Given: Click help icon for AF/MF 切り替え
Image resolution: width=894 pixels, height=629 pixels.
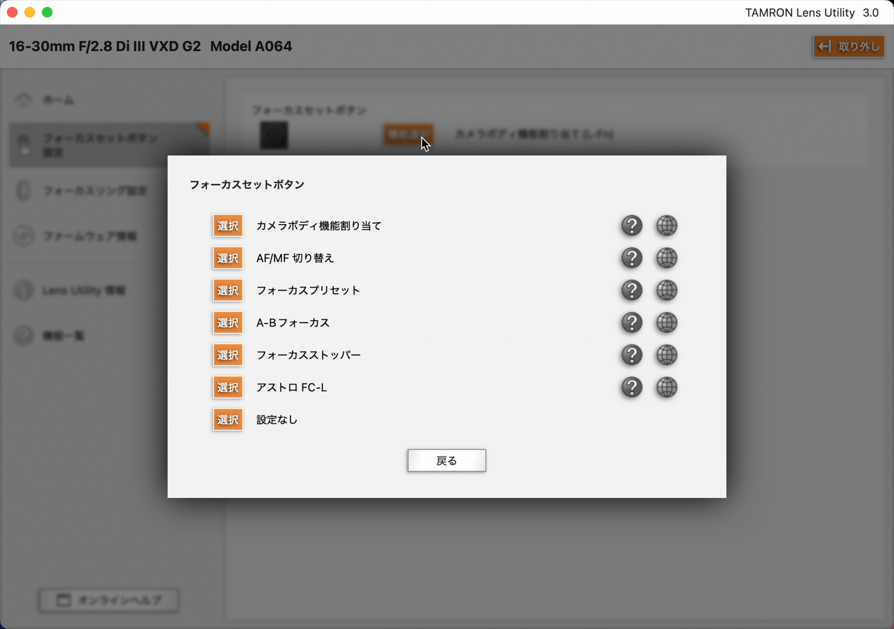Looking at the screenshot, I should 631,258.
